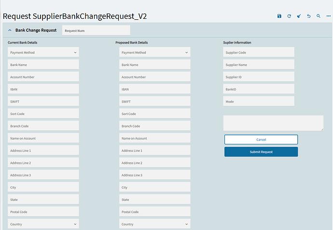Click the multiline text area above Cancel
The width and height of the screenshot is (333, 230).
(273, 123)
